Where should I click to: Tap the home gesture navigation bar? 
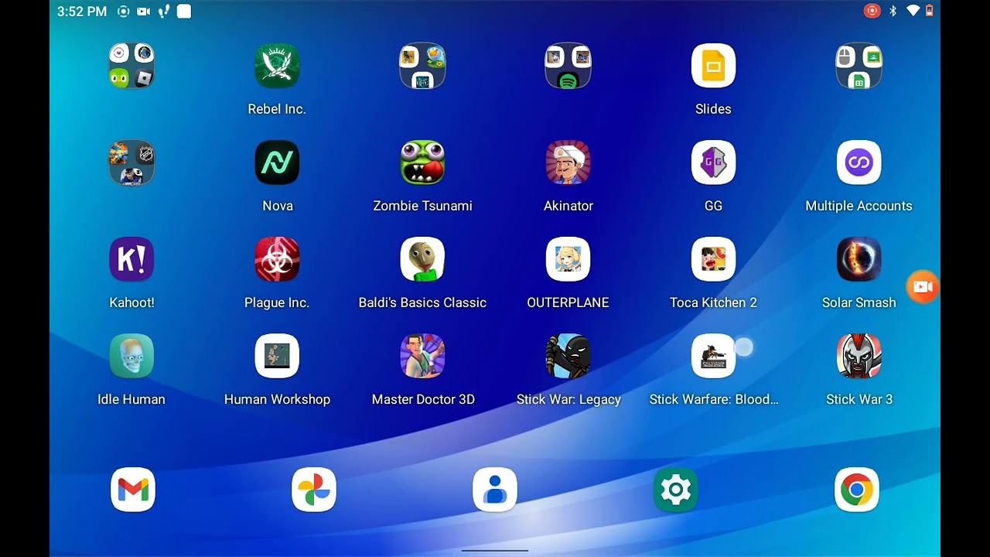[x=495, y=550]
